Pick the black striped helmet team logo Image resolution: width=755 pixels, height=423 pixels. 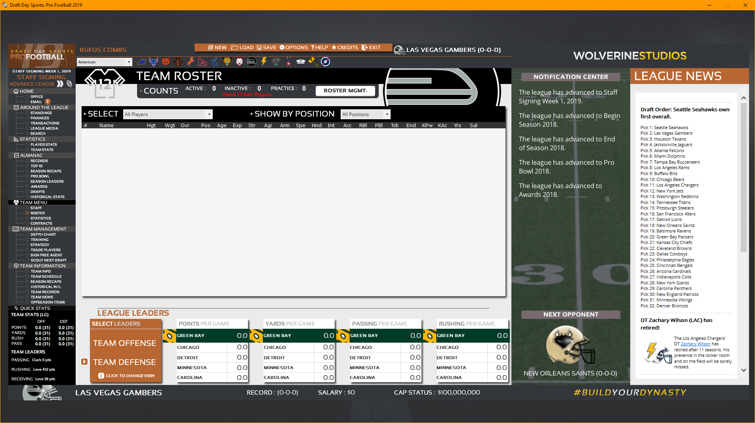252,62
